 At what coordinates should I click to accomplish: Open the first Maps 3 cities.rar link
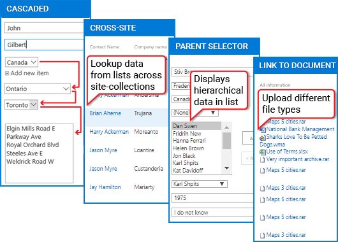[286, 188]
